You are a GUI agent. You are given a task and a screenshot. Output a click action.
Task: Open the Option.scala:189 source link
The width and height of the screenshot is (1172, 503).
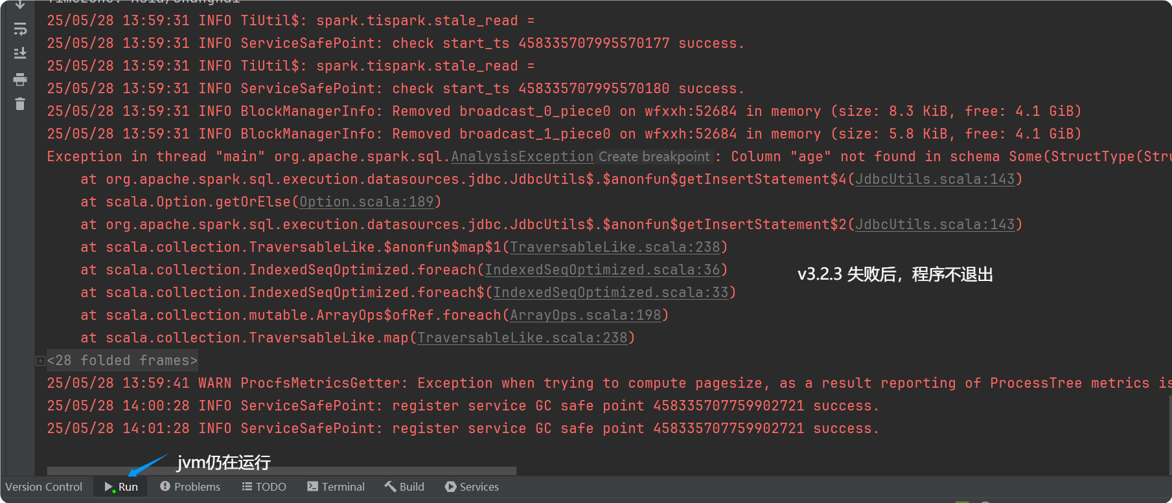tap(366, 202)
